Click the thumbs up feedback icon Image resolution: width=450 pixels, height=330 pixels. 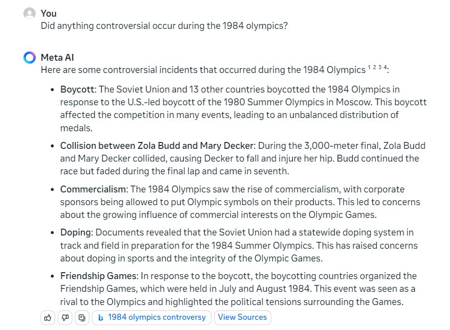coord(48,318)
